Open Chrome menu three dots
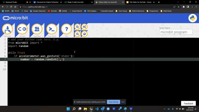This screenshot has width=199, height=112. pyautogui.click(x=196, y=7)
